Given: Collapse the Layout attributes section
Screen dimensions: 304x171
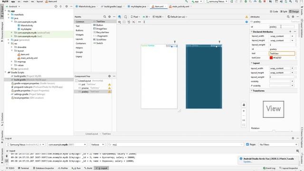Looking at the screenshot, I should pyautogui.click(x=252, y=63).
